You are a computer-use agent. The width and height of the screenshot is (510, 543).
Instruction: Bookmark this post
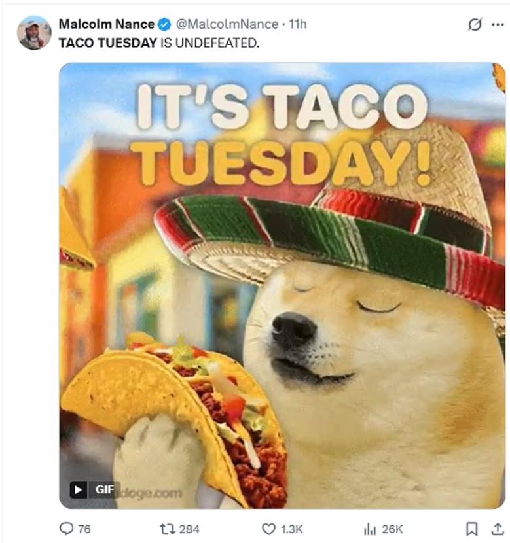tap(471, 529)
